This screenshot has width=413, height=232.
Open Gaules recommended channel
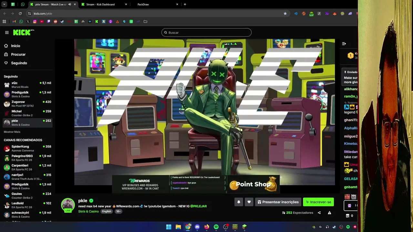click(27, 196)
